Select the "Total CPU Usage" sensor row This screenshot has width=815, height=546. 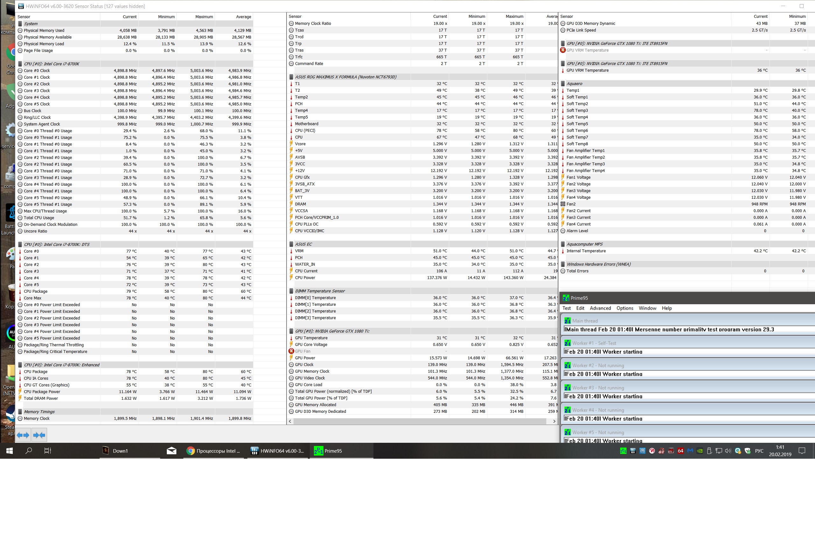[x=135, y=218]
